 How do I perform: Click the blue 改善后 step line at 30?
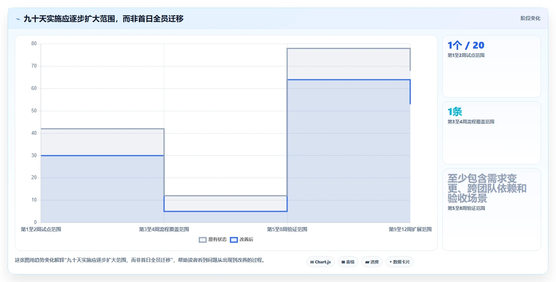click(x=102, y=156)
